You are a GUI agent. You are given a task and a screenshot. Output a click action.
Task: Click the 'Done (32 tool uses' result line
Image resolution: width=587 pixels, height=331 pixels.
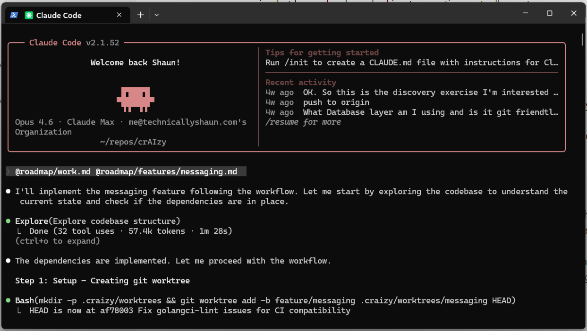(x=130, y=231)
